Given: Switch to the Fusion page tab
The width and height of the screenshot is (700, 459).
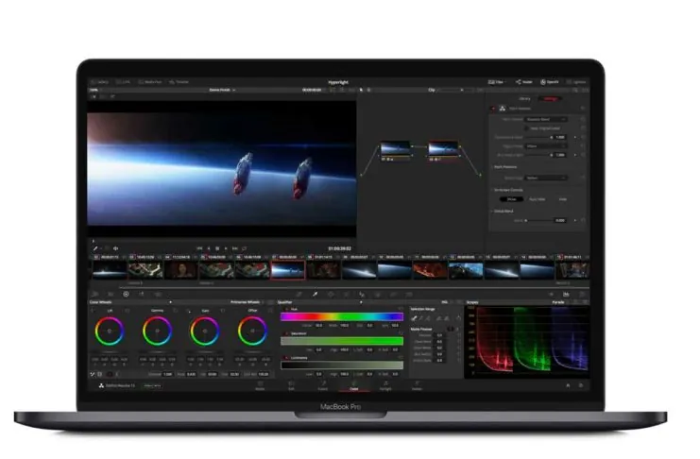Looking at the screenshot, I should tap(322, 385).
